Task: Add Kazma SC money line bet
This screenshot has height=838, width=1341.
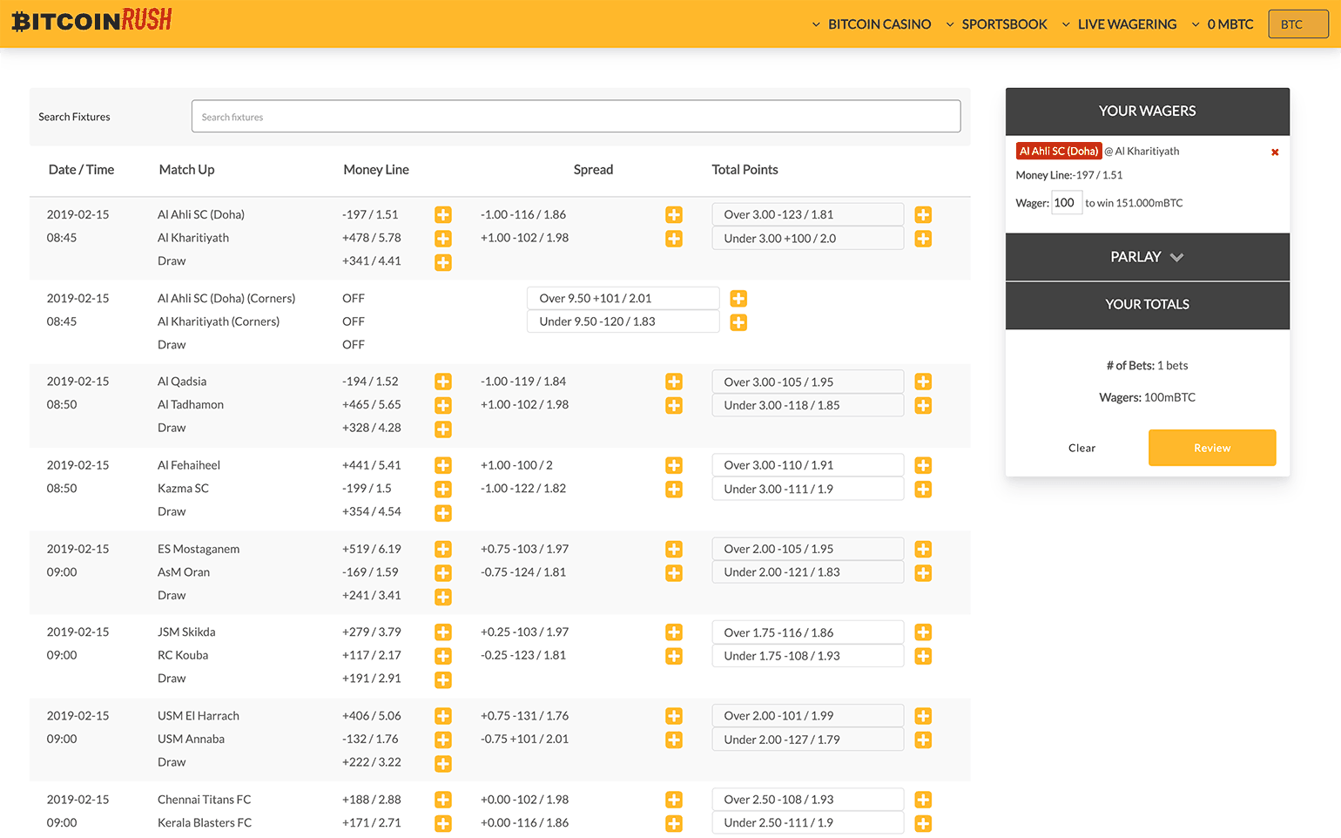Action: coord(442,490)
